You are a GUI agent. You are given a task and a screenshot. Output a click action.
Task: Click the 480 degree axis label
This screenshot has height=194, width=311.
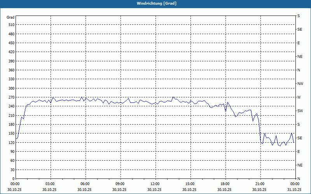(x=12, y=34)
